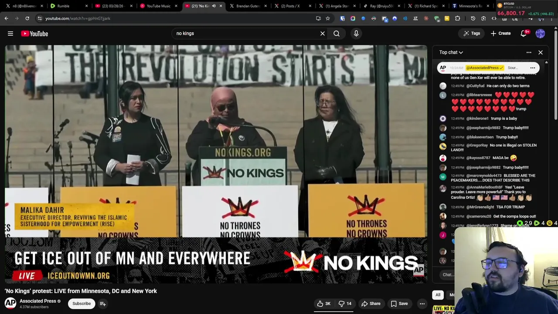Switch to the Angela Stanton tab
Viewport: 558px width, 314px height.
[x=337, y=6]
